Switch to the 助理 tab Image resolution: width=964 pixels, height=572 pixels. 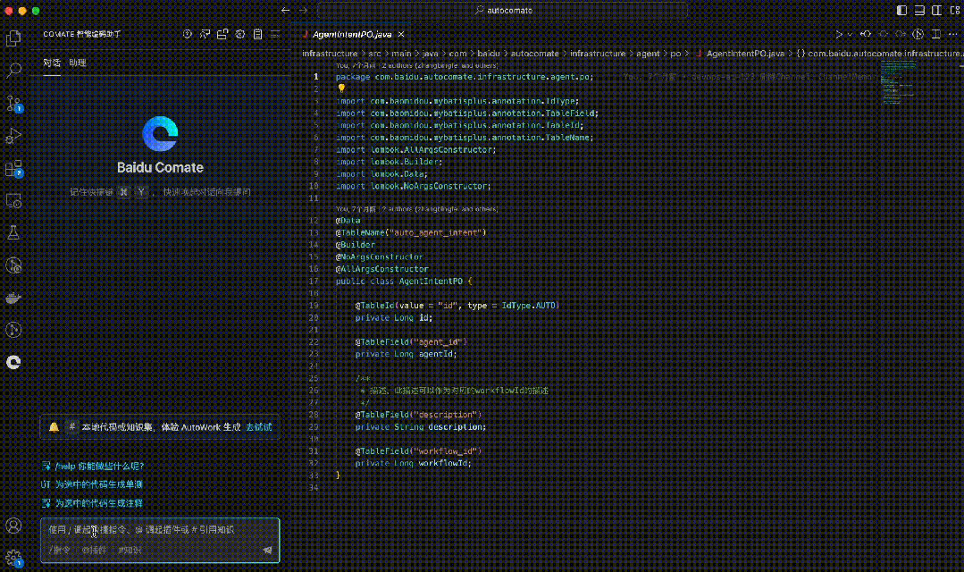tap(78, 63)
